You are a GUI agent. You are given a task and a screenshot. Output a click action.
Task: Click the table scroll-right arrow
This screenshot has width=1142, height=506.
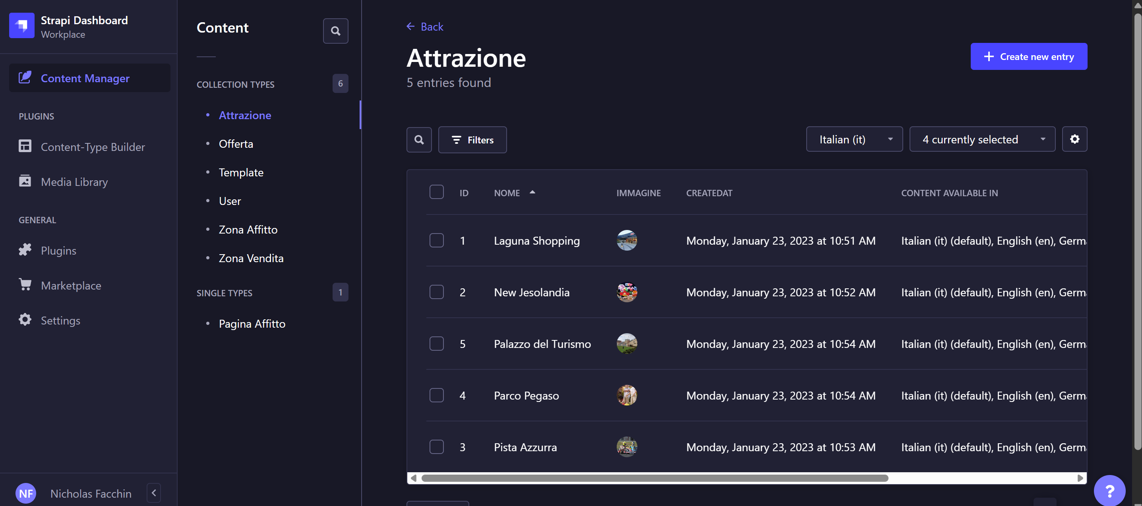point(1080,478)
